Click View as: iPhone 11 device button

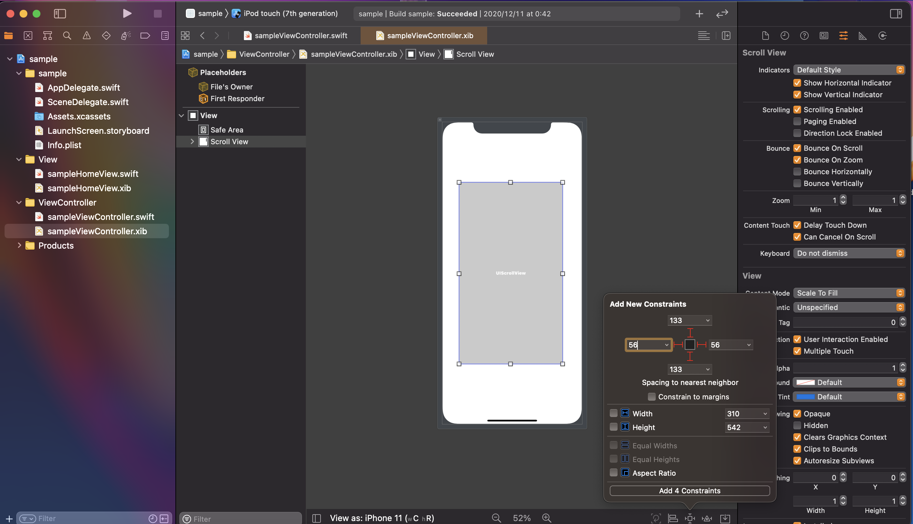click(382, 518)
